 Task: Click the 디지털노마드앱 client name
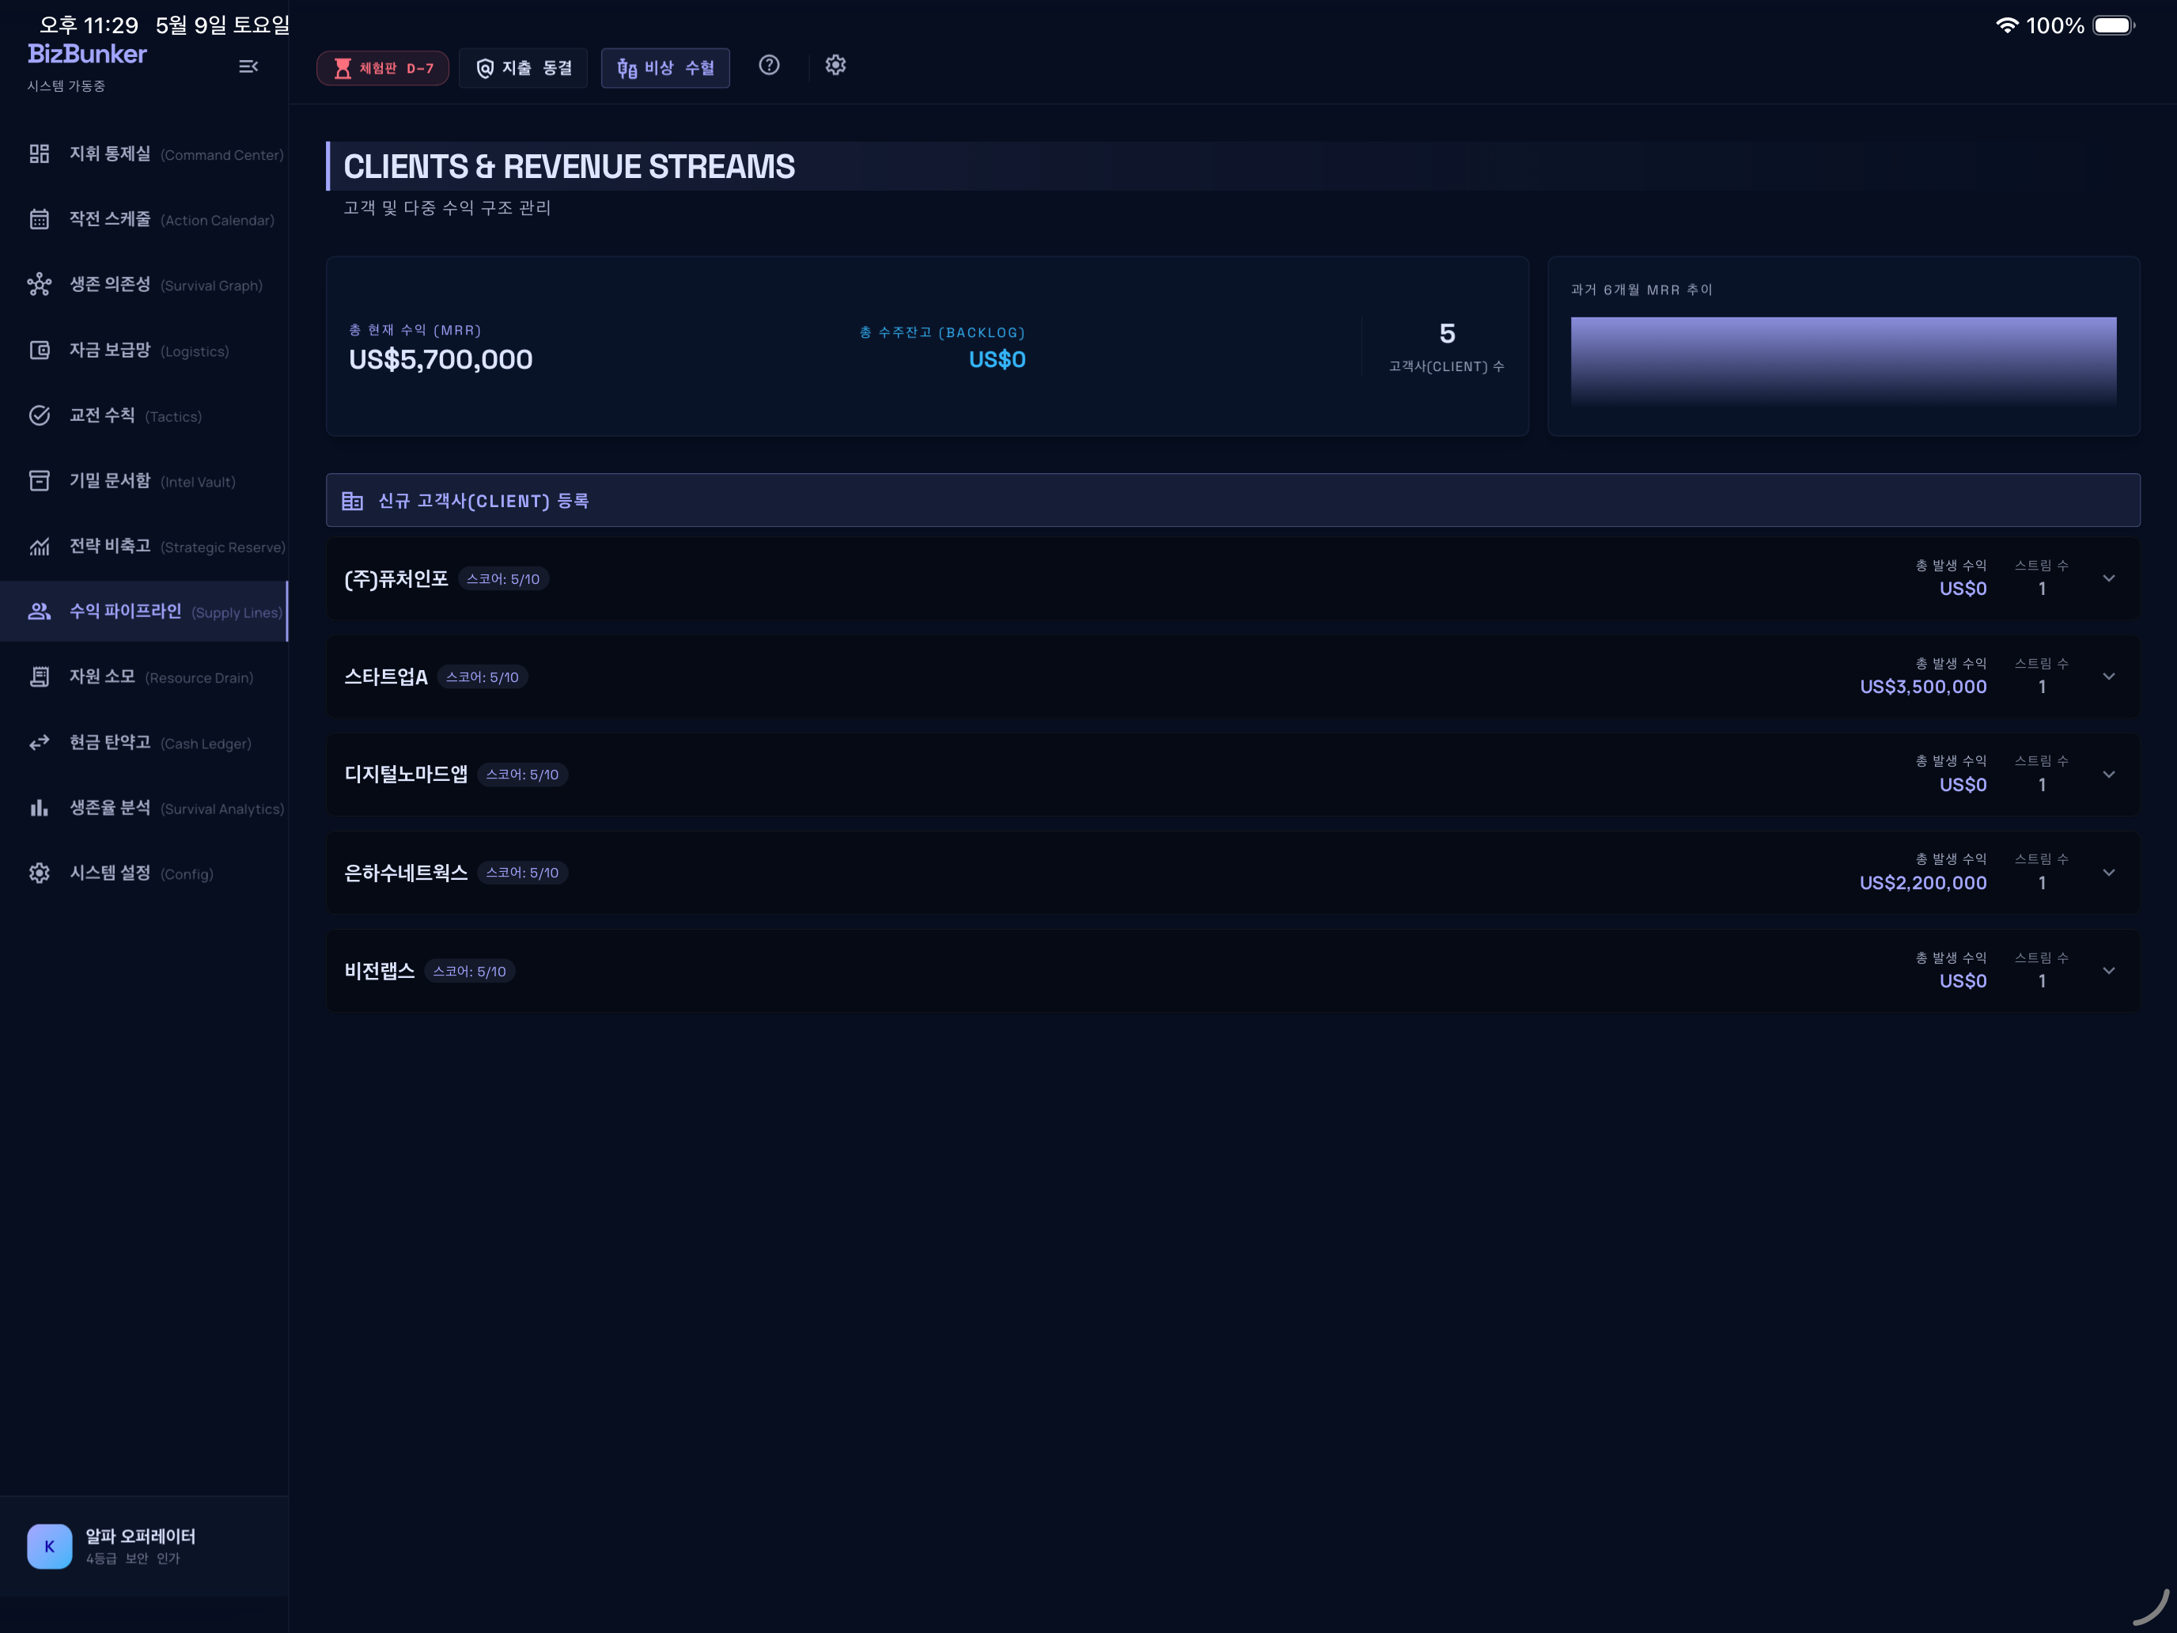point(406,775)
